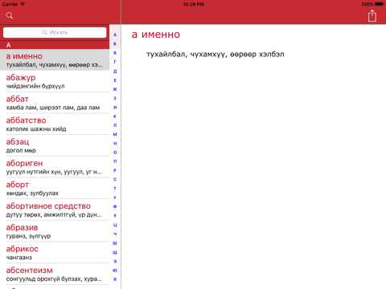Jump to index letter Н
This screenshot has height=289, width=386.
click(x=115, y=144)
